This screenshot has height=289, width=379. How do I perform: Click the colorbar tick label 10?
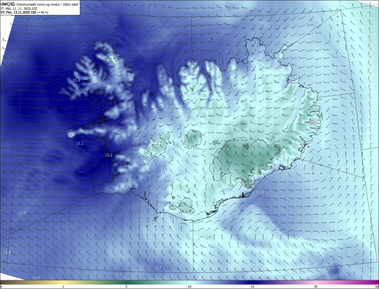coord(189,287)
